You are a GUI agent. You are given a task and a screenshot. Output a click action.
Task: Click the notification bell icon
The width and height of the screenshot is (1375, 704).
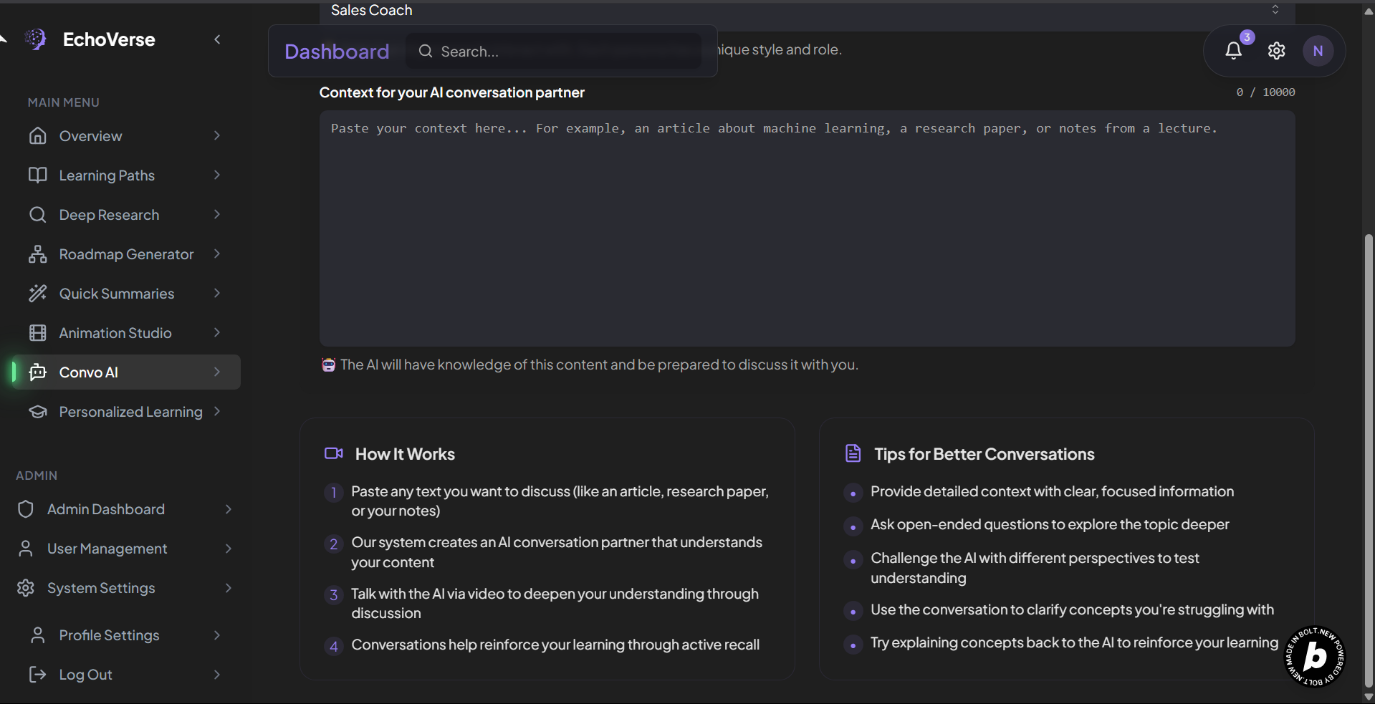coord(1233,51)
